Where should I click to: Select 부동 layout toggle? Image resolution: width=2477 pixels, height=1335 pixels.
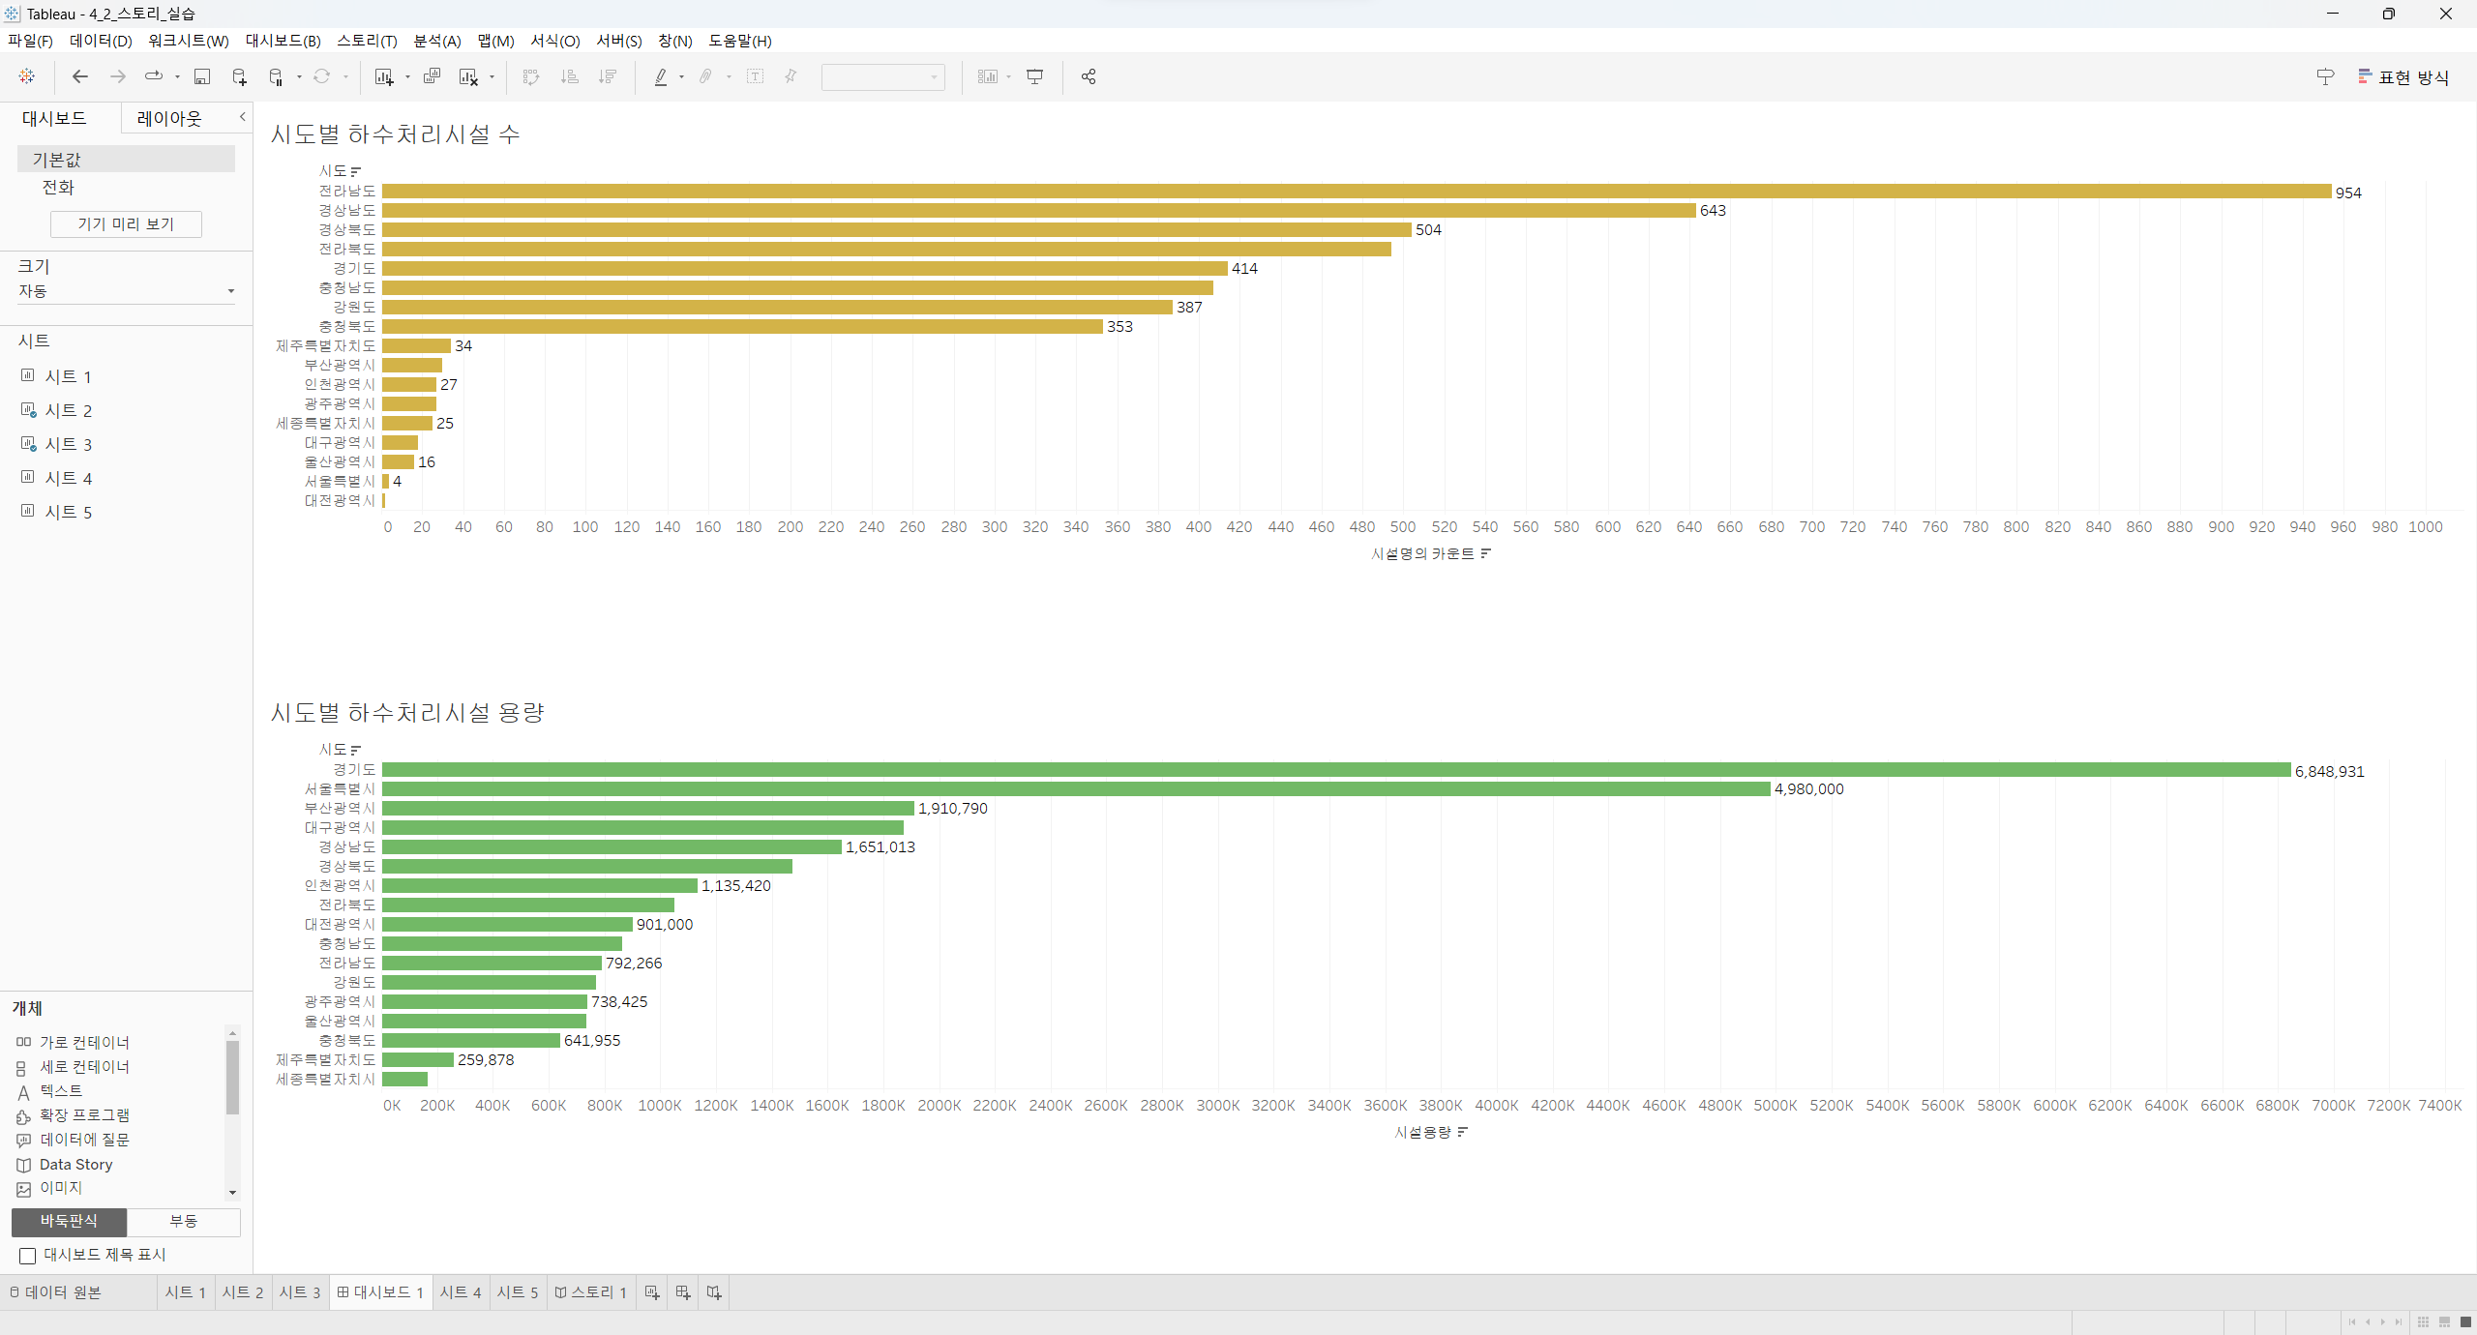(184, 1222)
